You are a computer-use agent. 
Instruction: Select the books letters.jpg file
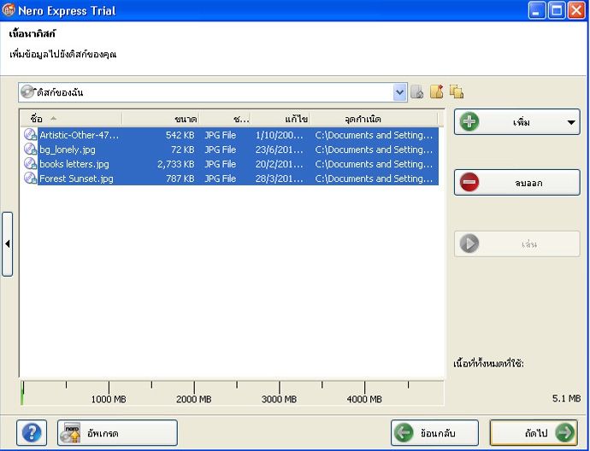coord(74,164)
